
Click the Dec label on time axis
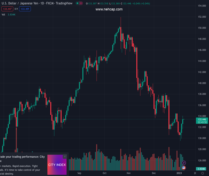click(154, 173)
